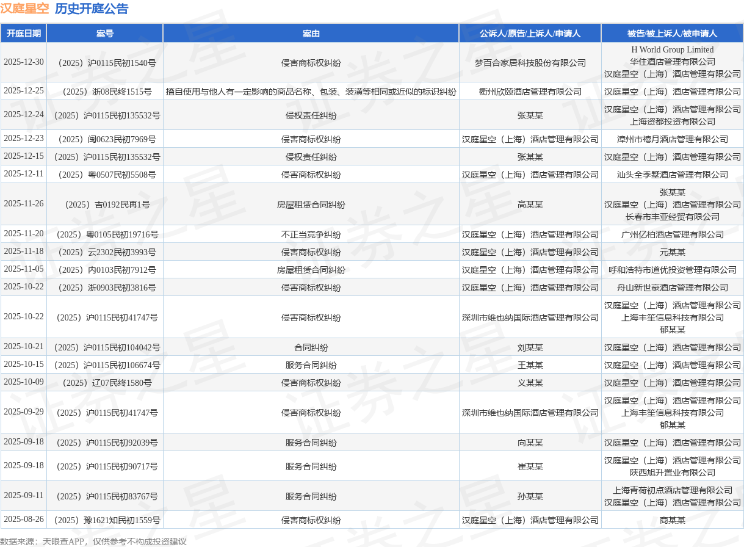Click the 汉庭星空 title text
This screenshot has width=744, height=547.
[24, 9]
